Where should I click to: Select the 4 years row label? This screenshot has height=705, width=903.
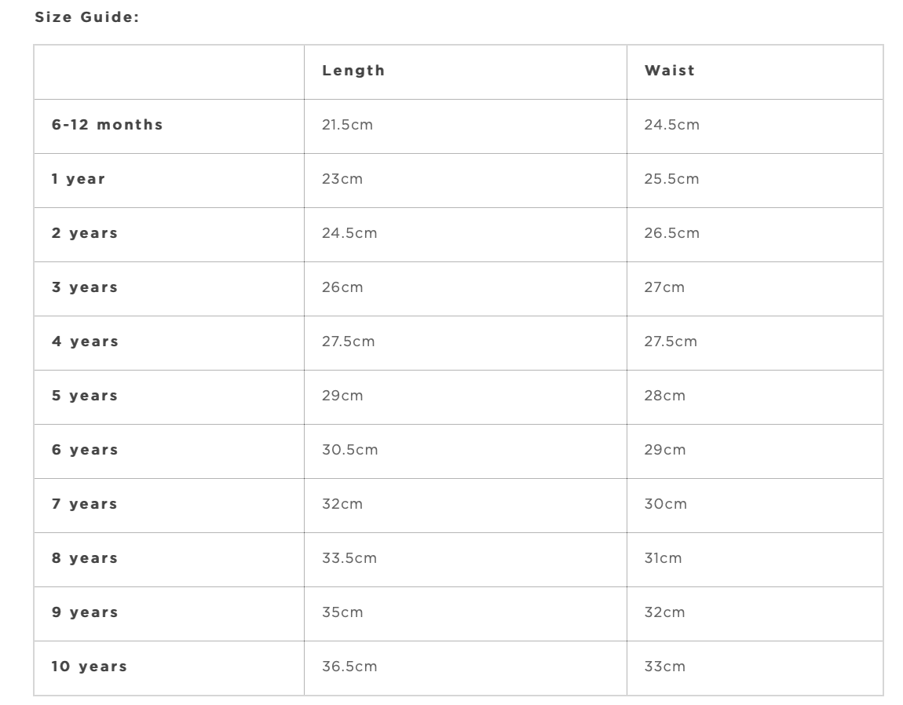[x=85, y=342]
